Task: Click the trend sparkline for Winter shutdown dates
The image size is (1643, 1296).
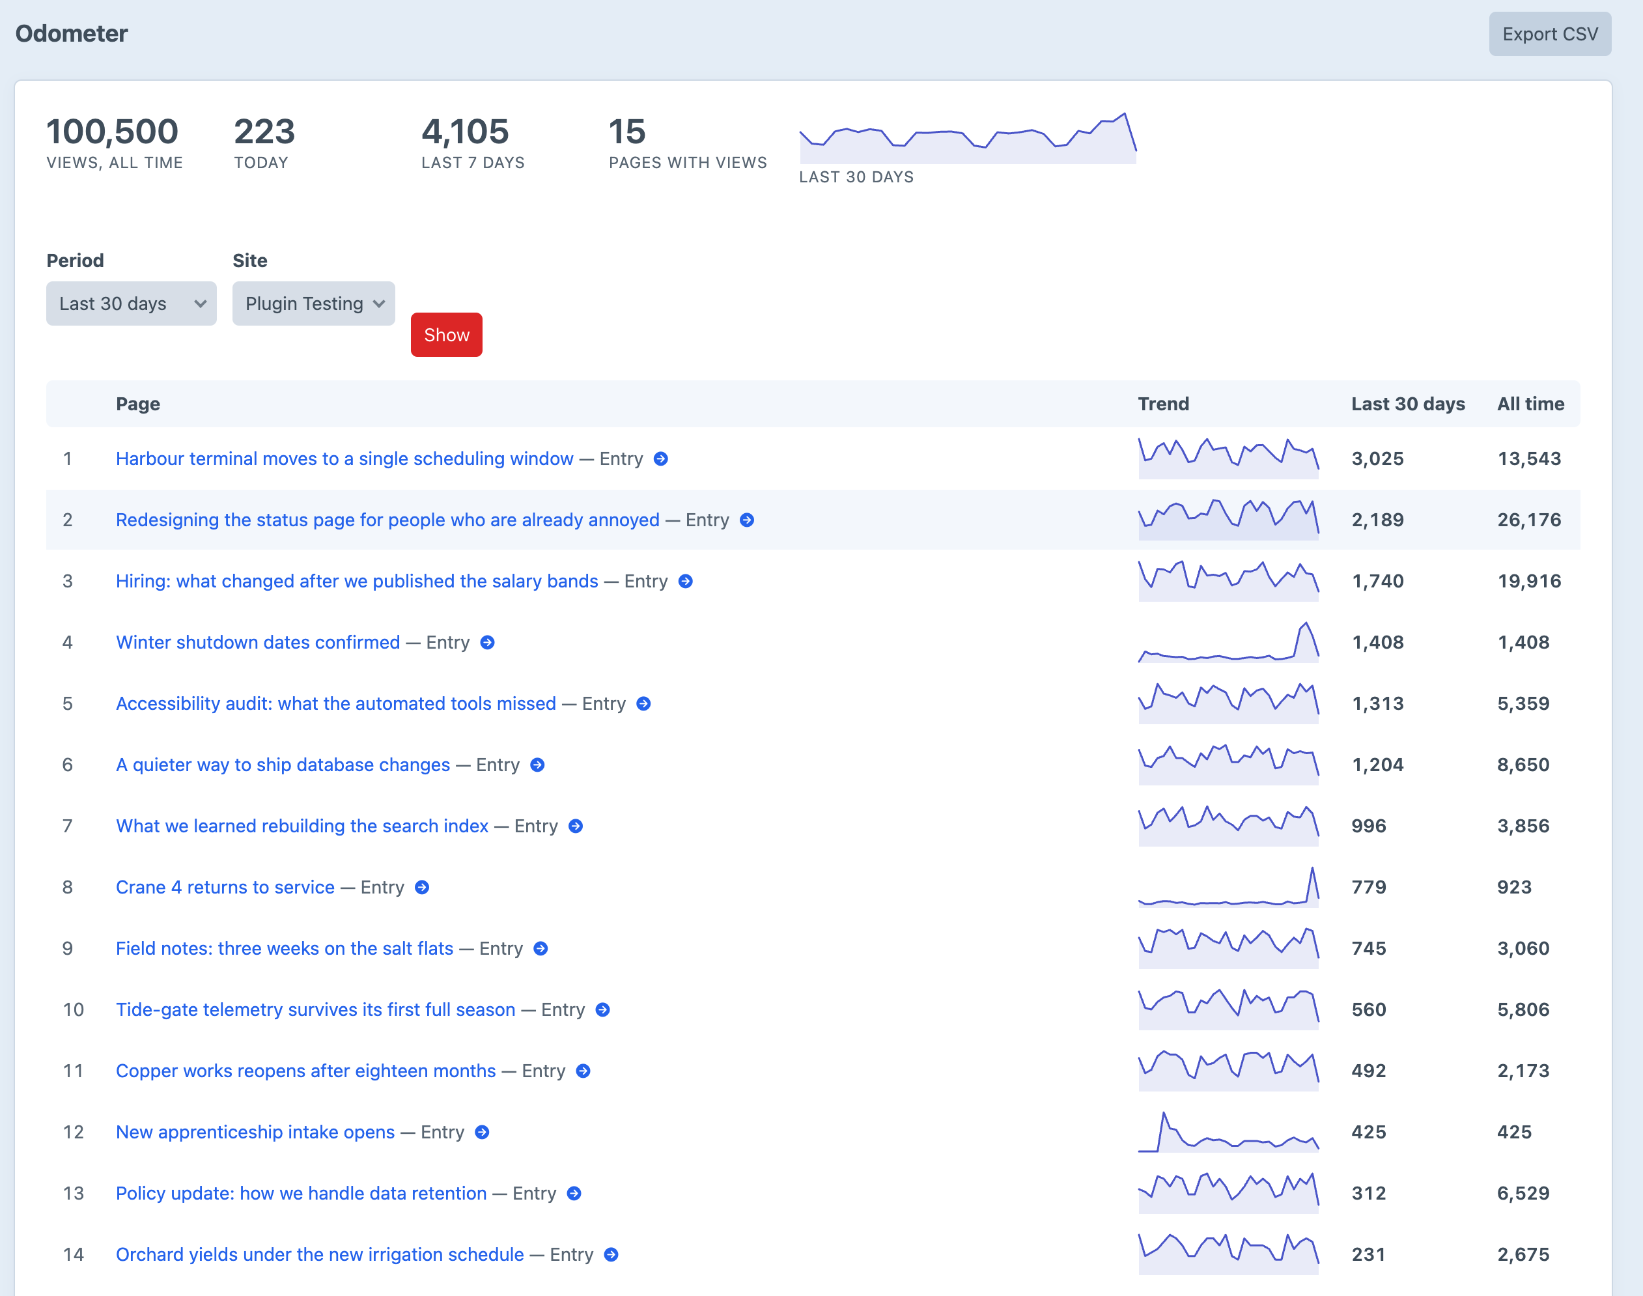Action: (1229, 642)
